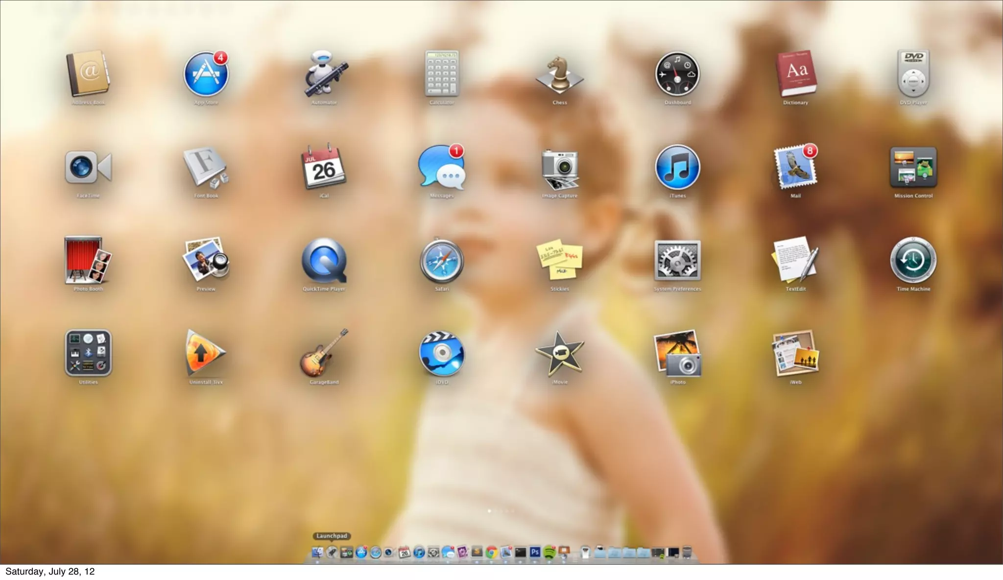This screenshot has width=1003, height=580.
Task: Launch the Chess app
Action: (559, 74)
